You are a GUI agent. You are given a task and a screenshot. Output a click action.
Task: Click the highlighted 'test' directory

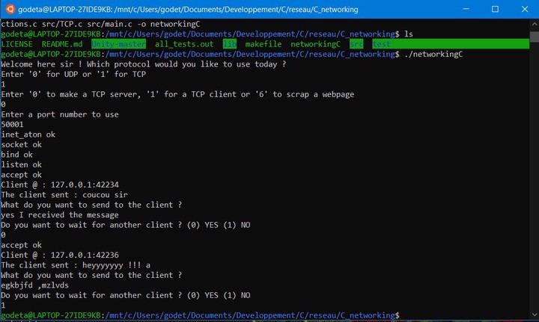[x=381, y=44]
